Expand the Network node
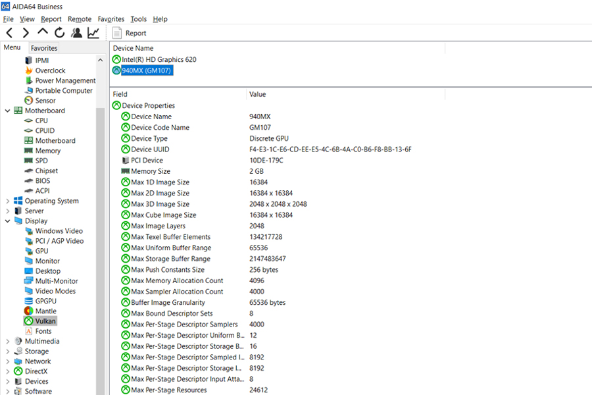592x395 pixels. [7, 361]
